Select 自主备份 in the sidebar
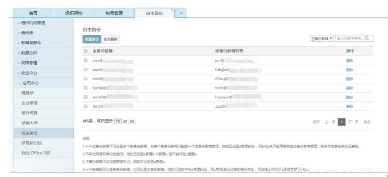This screenshot has width=388, height=177. click(44, 133)
